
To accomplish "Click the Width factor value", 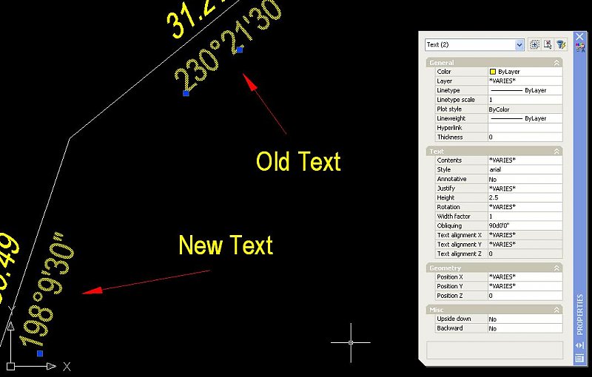I will pyautogui.click(x=525, y=217).
